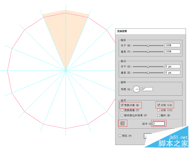Click the 副本 (S) copies input field
189x148 pixels.
[159, 124]
